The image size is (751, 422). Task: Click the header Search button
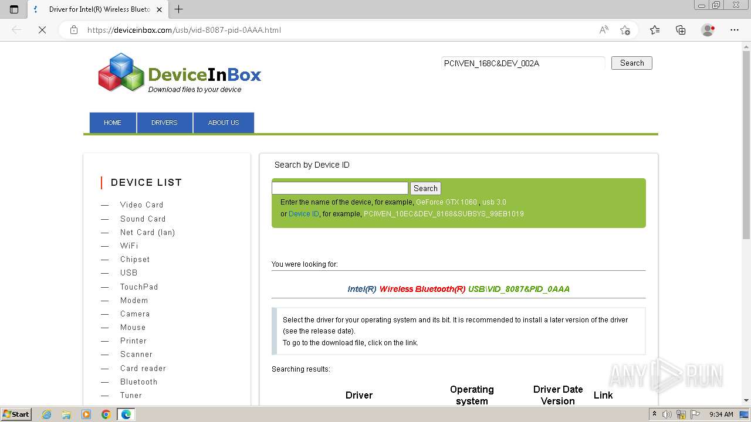click(x=632, y=63)
